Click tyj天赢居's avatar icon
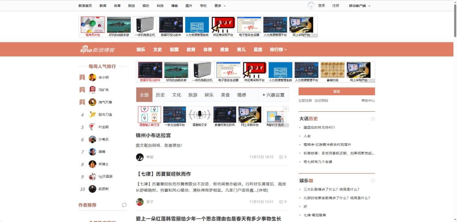 92,176
